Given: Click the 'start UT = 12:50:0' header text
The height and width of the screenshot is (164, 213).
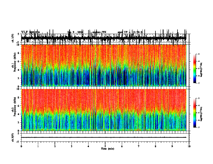Looking at the screenshot, I should point(130,32).
